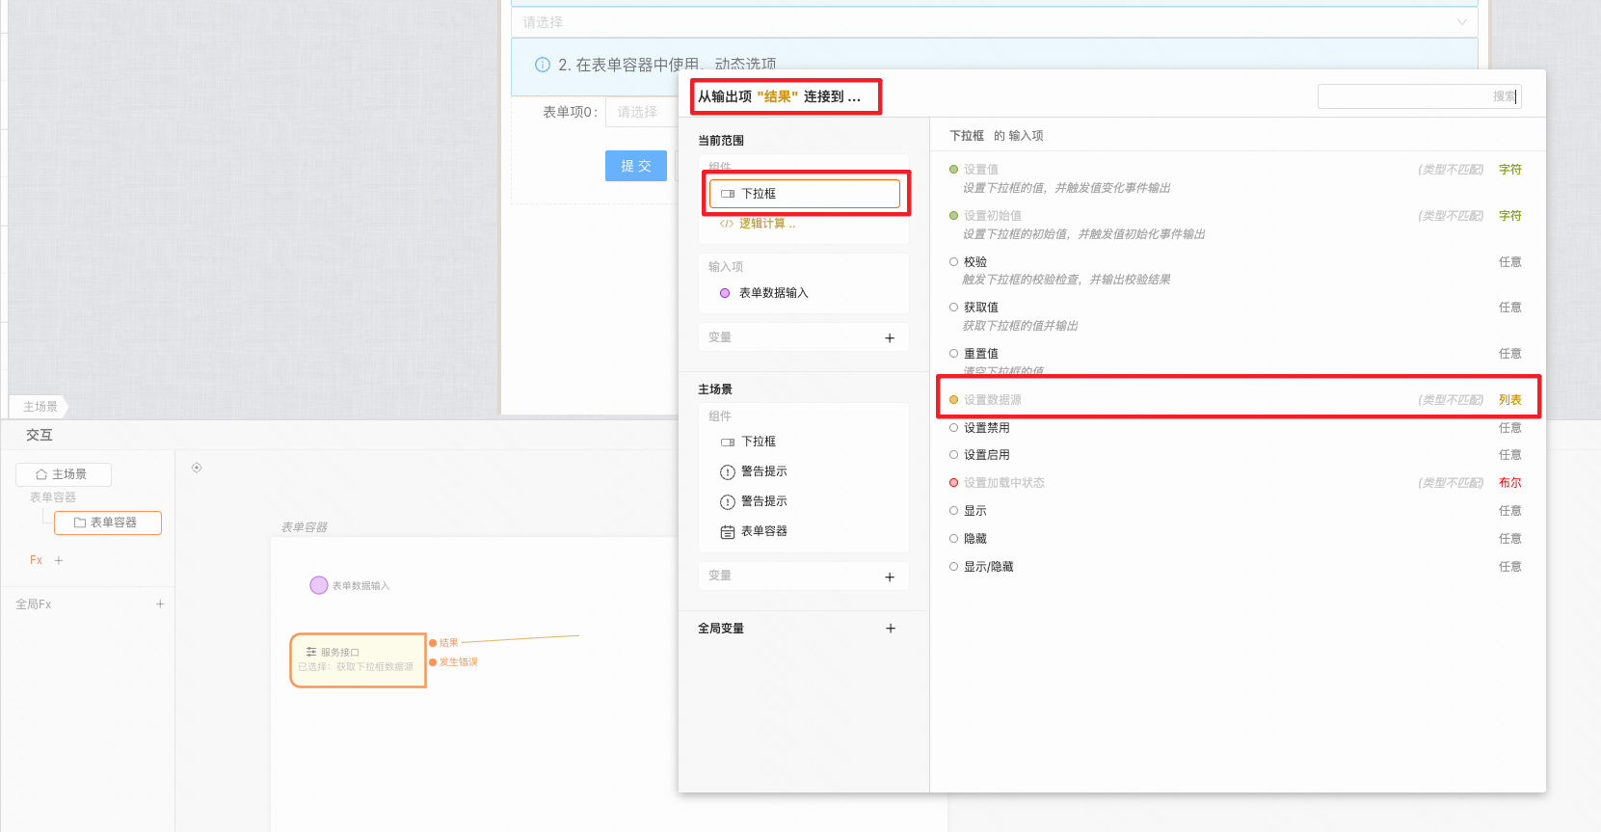Click the 提交 button
The width and height of the screenshot is (1601, 832).
pos(636,166)
